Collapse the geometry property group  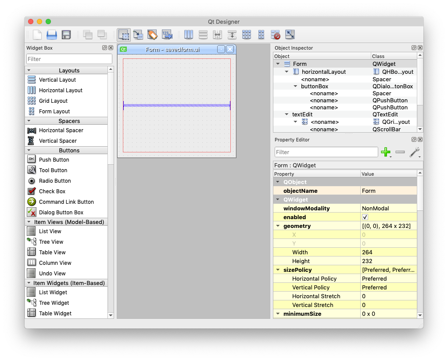(x=278, y=226)
